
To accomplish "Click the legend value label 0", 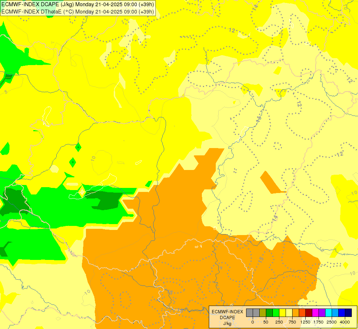I will pyautogui.click(x=253, y=322).
